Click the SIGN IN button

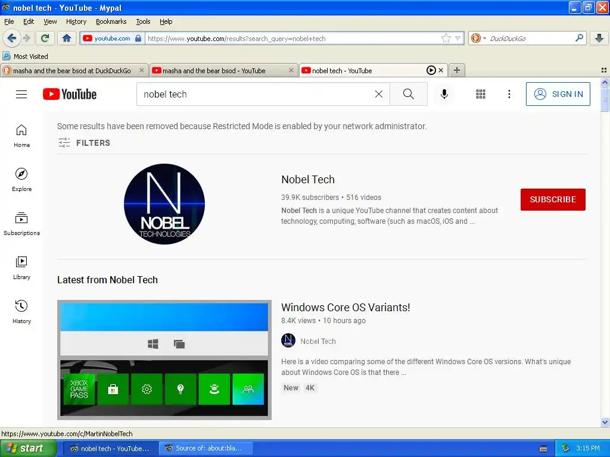coord(558,94)
